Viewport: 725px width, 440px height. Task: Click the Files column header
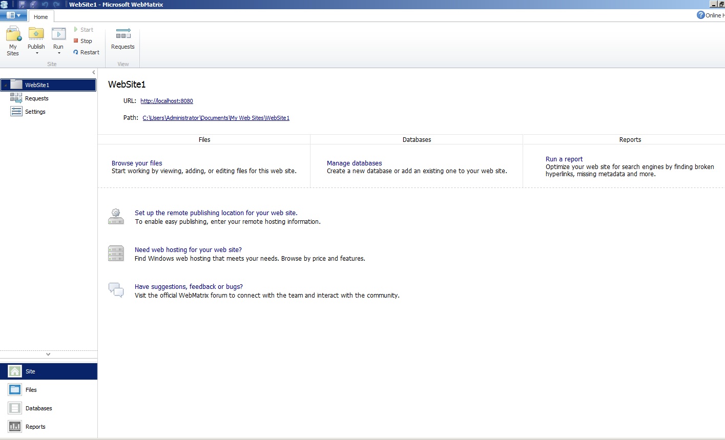pyautogui.click(x=204, y=139)
